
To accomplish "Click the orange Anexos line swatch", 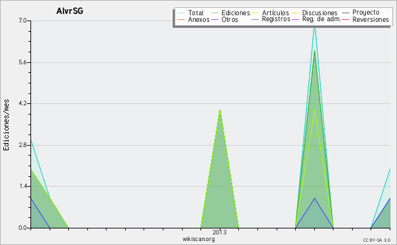I will [x=181, y=19].
